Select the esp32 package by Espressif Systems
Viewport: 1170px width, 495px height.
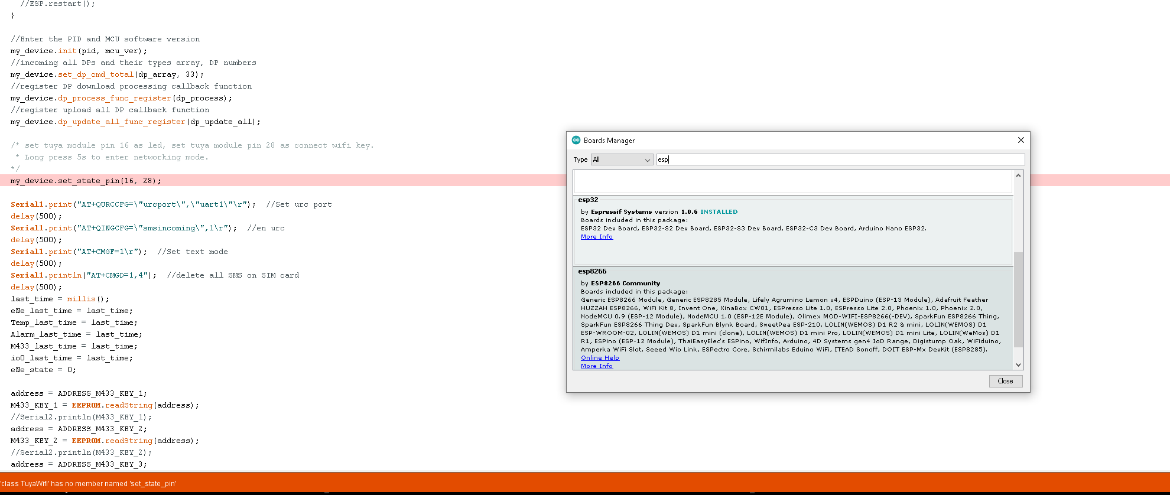[x=792, y=230]
